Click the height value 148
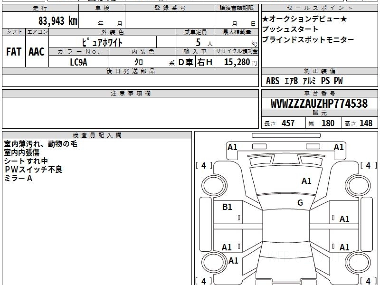 tap(366, 123)
